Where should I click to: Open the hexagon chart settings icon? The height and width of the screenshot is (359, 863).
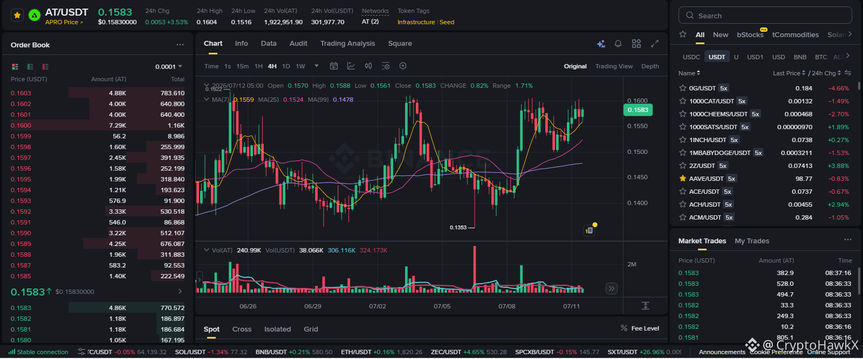pyautogui.click(x=403, y=66)
